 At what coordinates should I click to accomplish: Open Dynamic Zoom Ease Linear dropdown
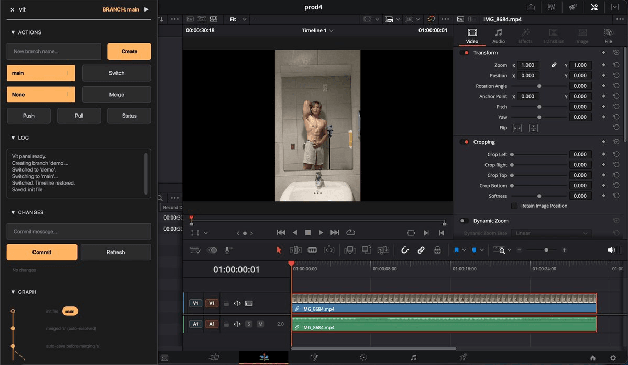[x=551, y=233]
